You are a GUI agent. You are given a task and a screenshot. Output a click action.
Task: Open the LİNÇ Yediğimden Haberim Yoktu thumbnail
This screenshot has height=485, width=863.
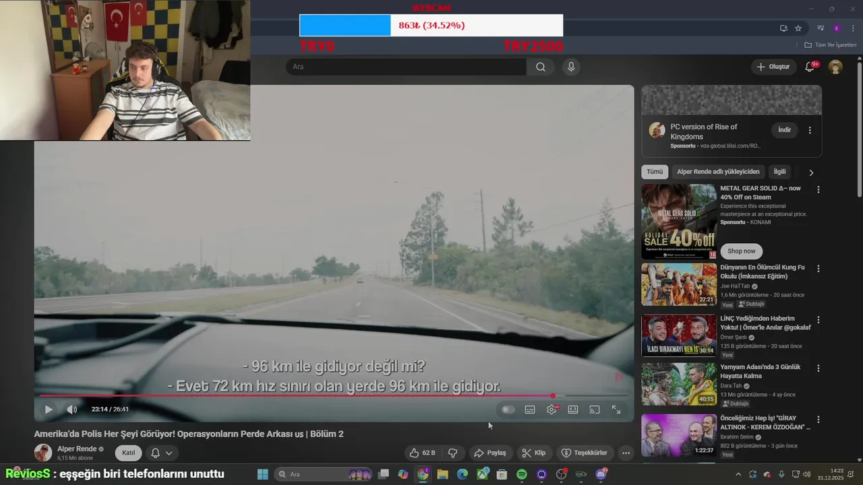679,335
